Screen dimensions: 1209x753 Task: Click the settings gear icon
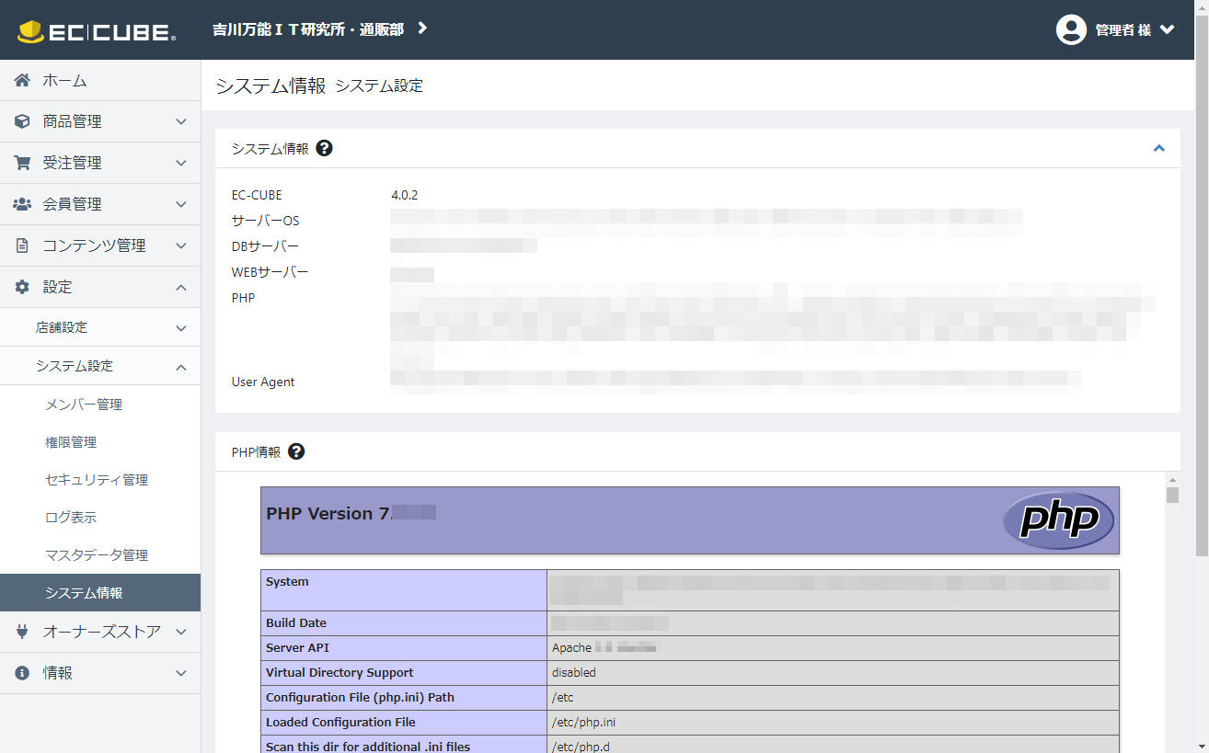tap(22, 287)
